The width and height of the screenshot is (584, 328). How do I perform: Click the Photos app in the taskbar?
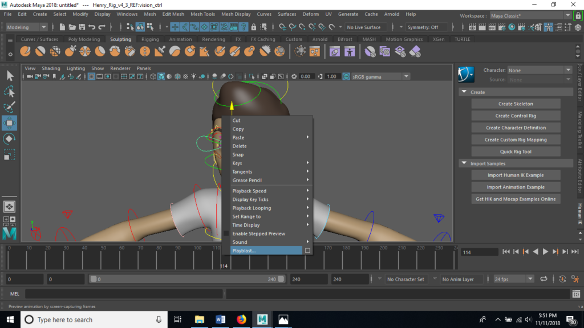[283, 319]
